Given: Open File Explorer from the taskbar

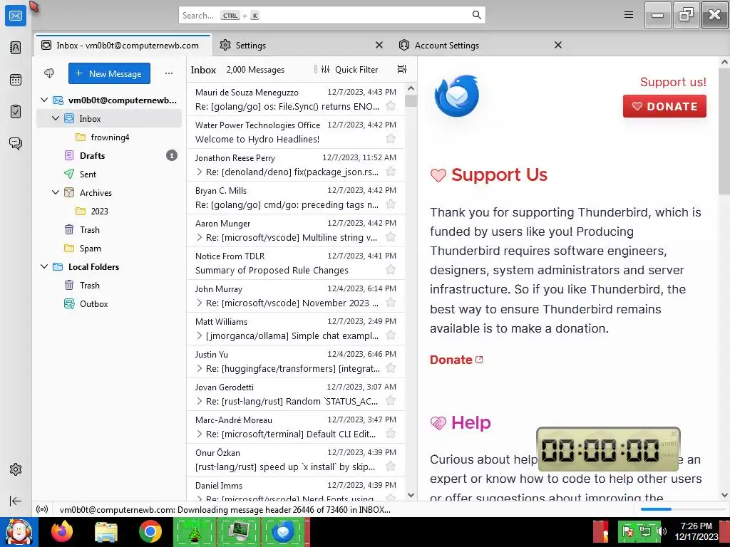Looking at the screenshot, I should pos(106,531).
